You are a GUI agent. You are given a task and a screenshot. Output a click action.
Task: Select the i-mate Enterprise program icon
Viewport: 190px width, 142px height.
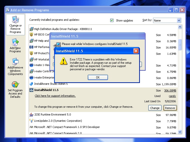pyautogui.click(x=31, y=77)
